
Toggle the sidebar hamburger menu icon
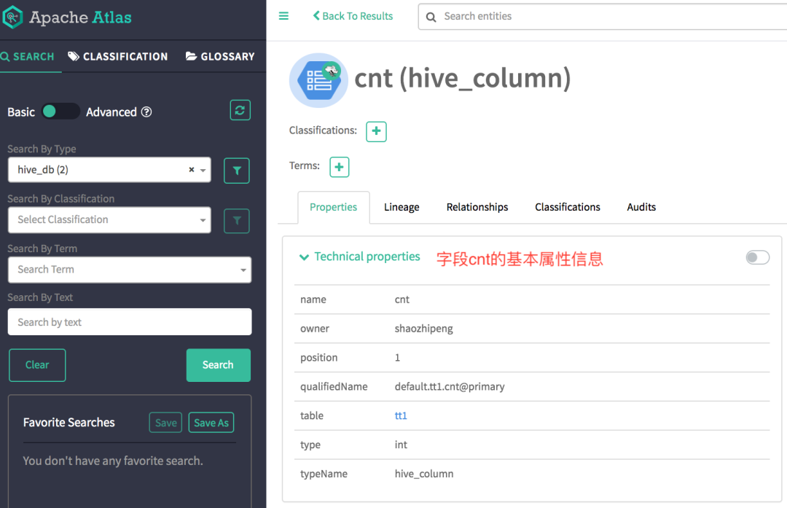point(283,16)
